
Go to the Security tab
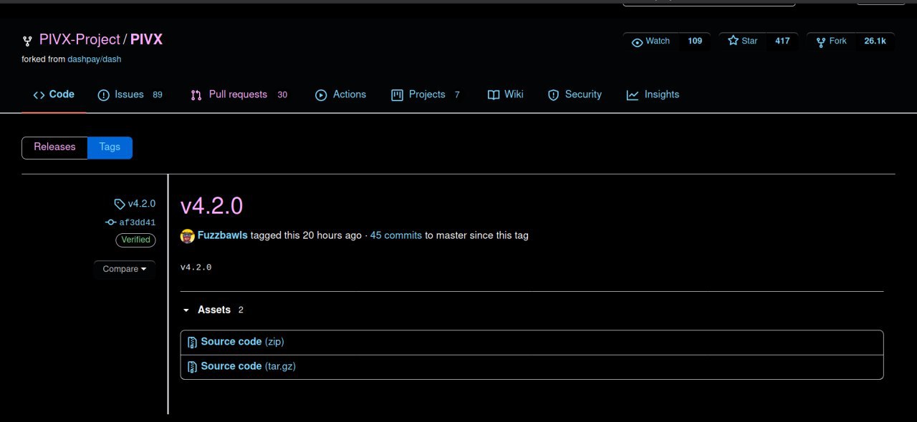click(x=575, y=94)
